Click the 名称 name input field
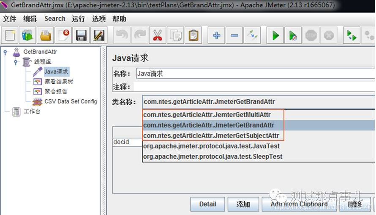The width and height of the screenshot is (376, 215). [255, 74]
